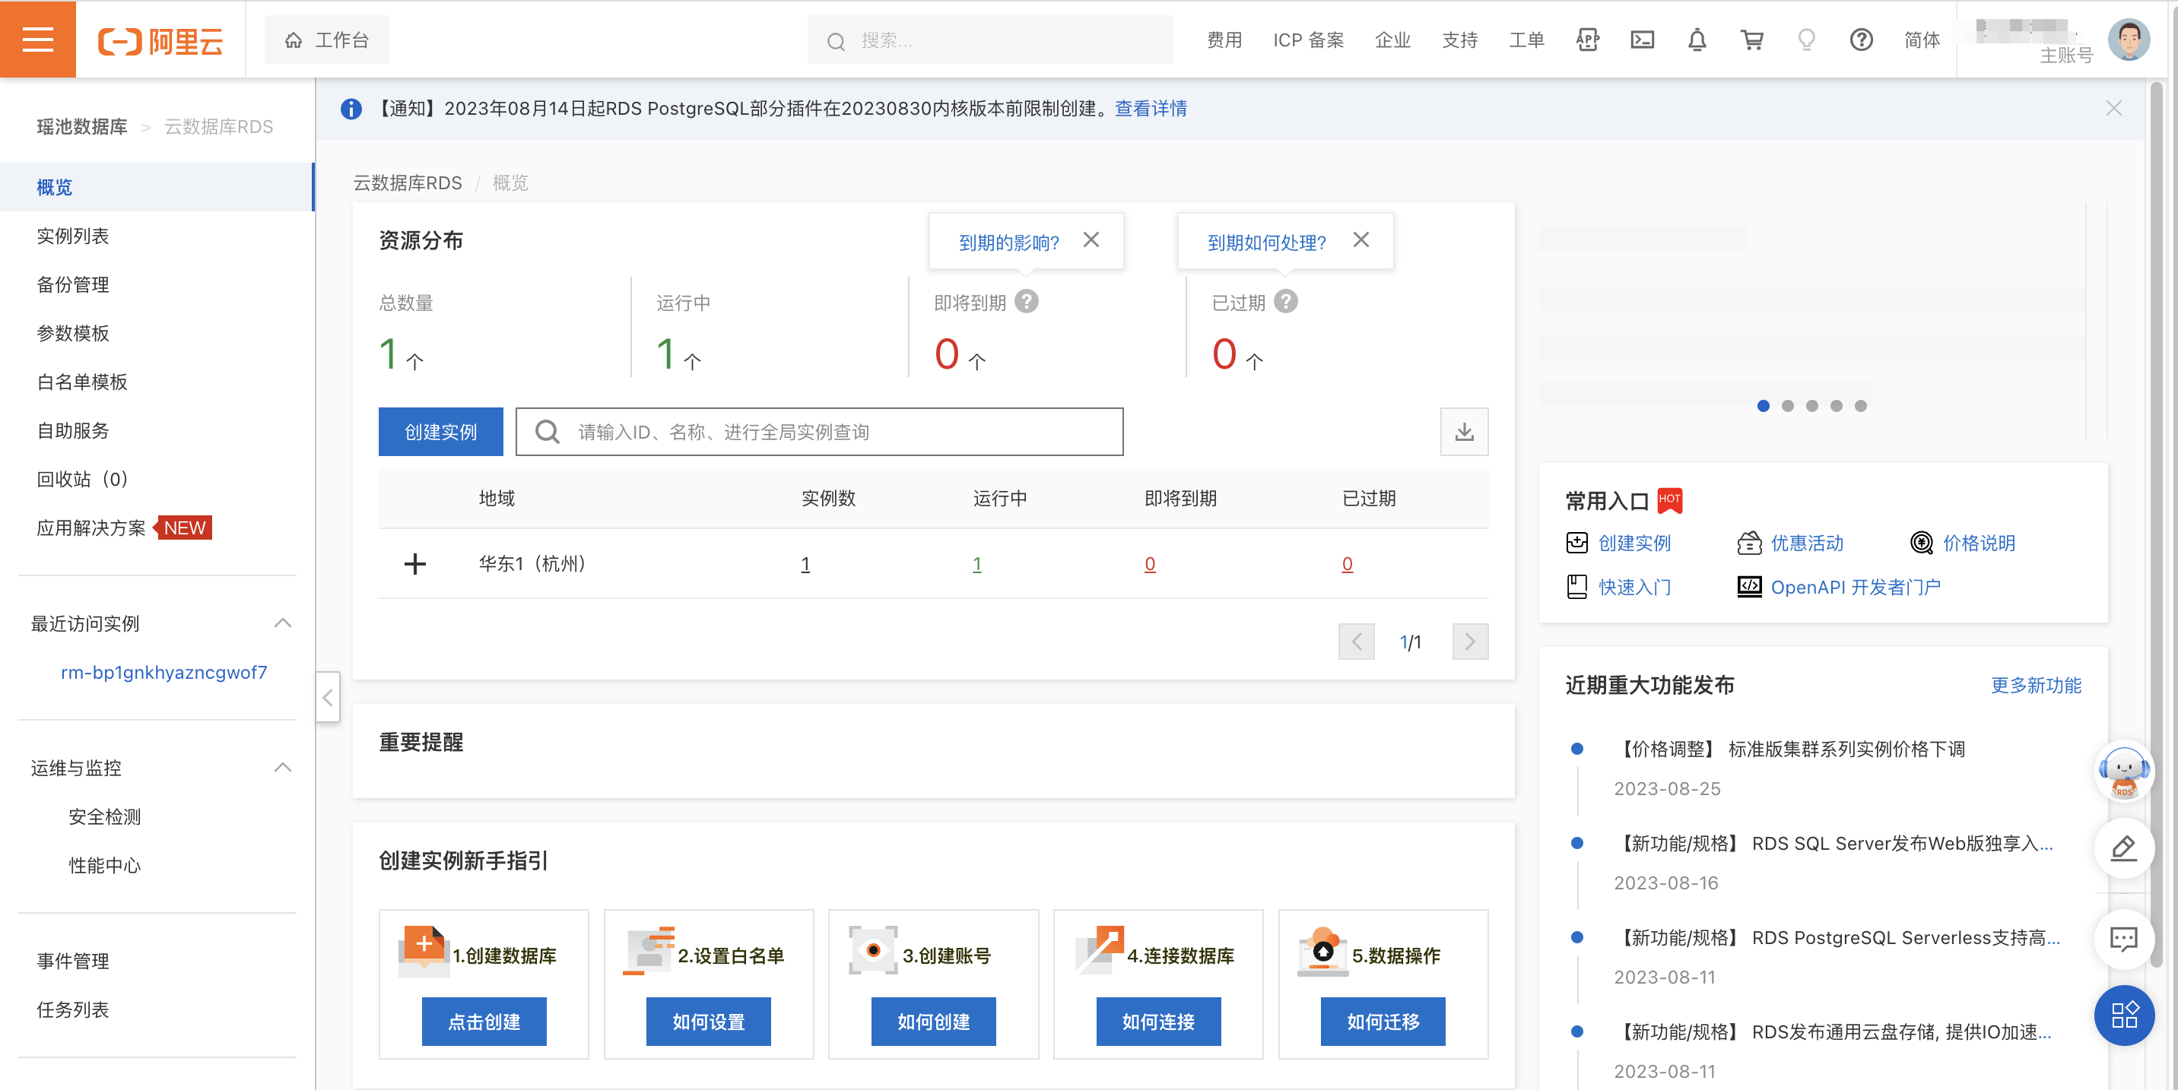Open 备份管理 in the sidebar
The image size is (2178, 1090).
tap(73, 285)
